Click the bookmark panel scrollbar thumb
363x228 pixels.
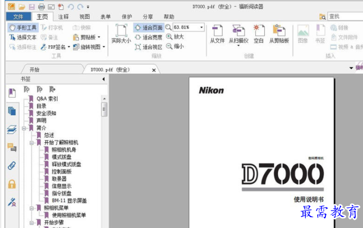click(x=104, y=109)
